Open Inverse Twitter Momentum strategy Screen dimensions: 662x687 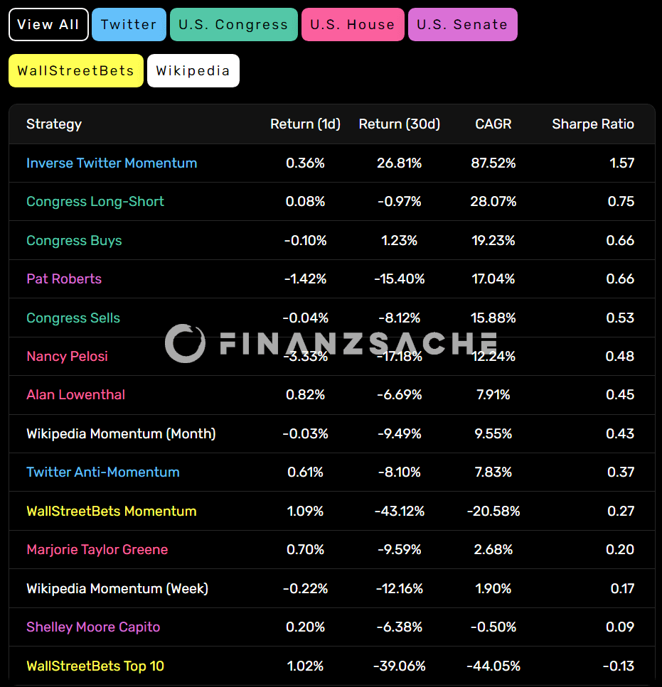coord(112,163)
